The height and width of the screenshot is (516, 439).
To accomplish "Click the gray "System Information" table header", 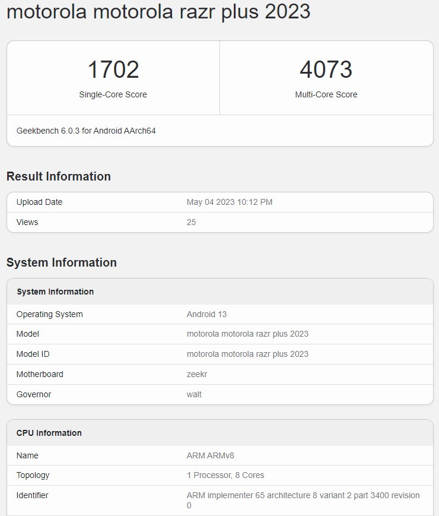I will pyautogui.click(x=55, y=292).
